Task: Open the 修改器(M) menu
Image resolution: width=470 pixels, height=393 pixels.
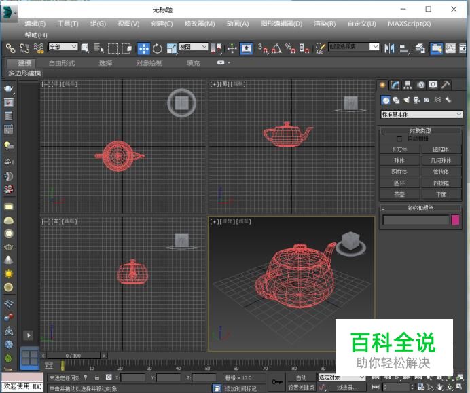Action: (200, 24)
